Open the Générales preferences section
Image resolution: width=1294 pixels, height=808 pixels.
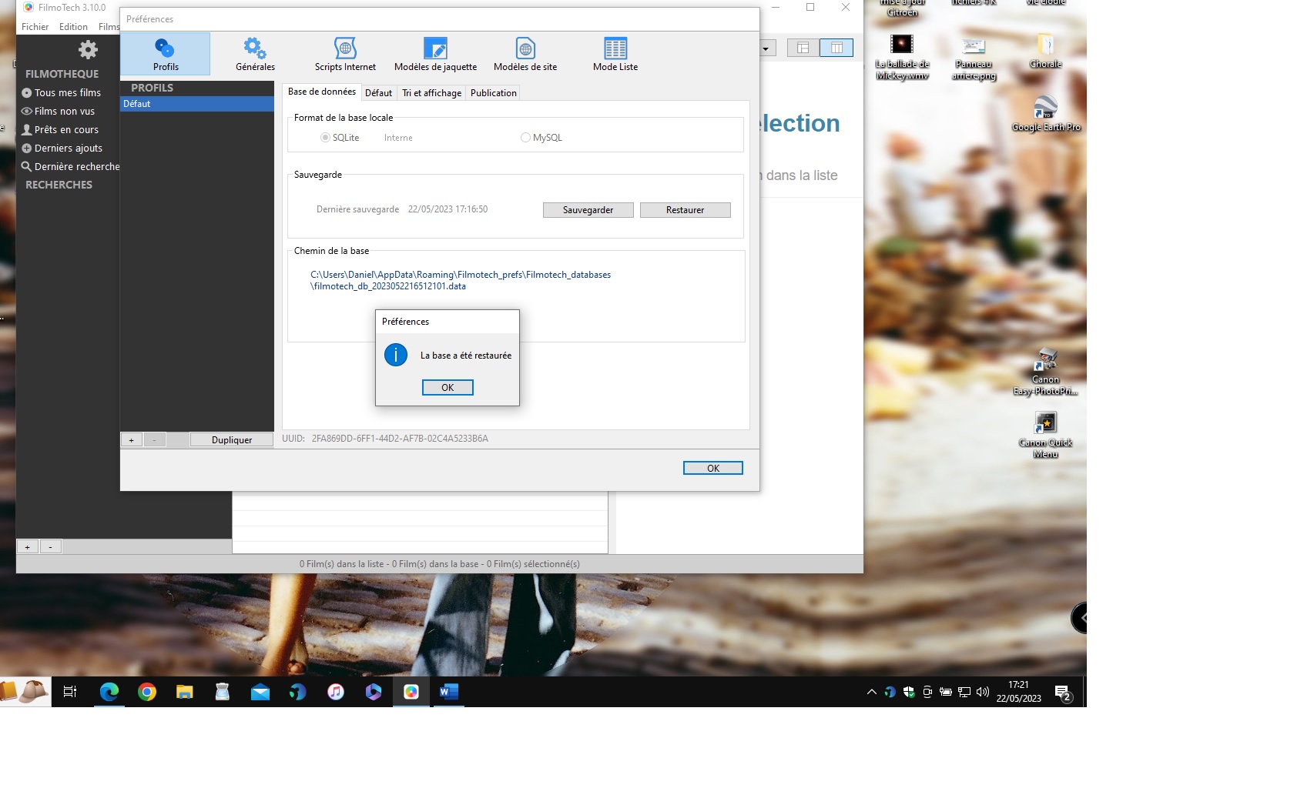pyautogui.click(x=255, y=54)
